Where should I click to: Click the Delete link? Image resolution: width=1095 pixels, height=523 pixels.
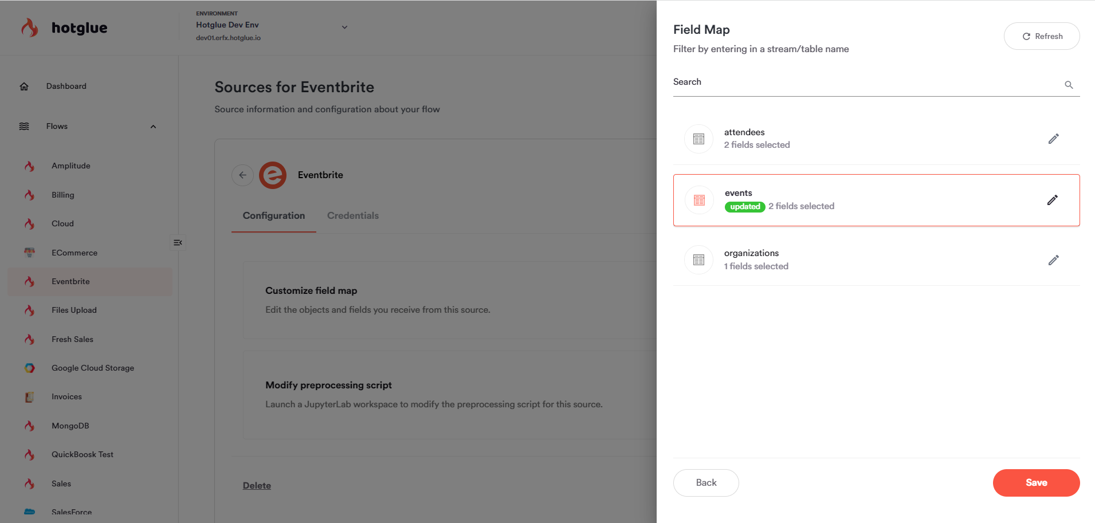click(257, 486)
